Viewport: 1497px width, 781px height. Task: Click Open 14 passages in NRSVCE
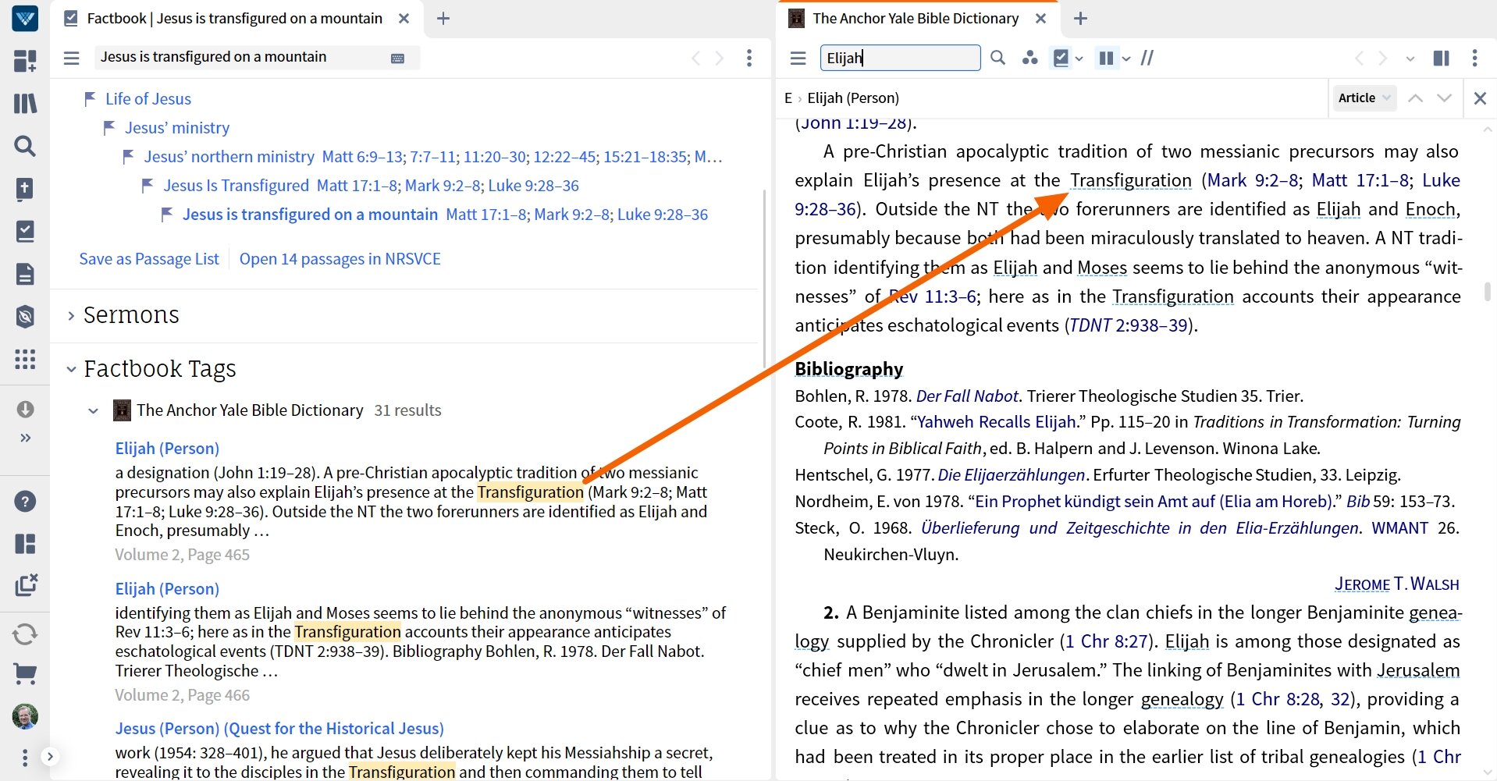(x=340, y=259)
